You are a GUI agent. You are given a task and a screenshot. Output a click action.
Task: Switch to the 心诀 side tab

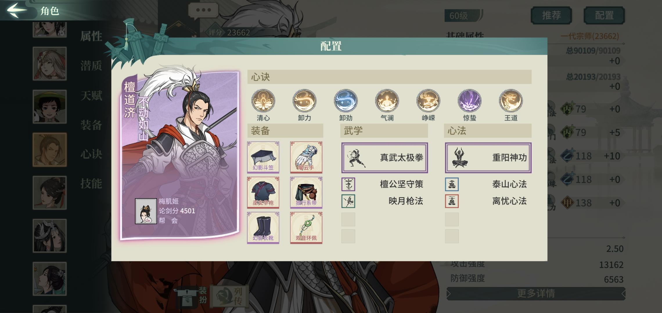(x=91, y=154)
